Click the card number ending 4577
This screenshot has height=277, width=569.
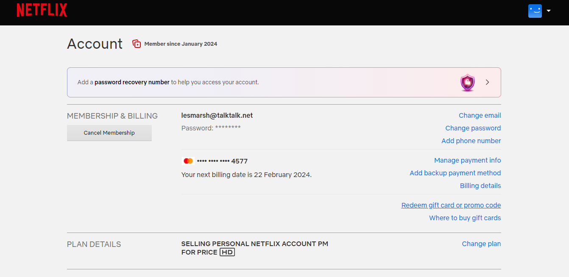coord(222,161)
